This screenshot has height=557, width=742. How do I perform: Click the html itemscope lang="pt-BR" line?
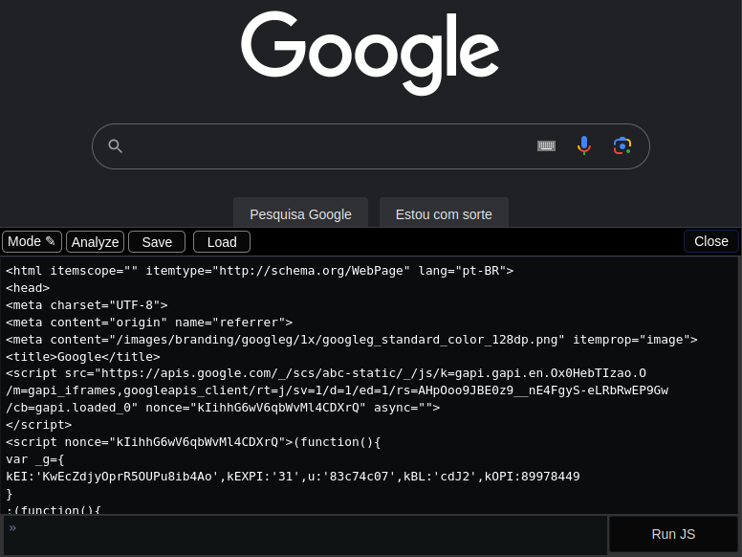click(260, 271)
